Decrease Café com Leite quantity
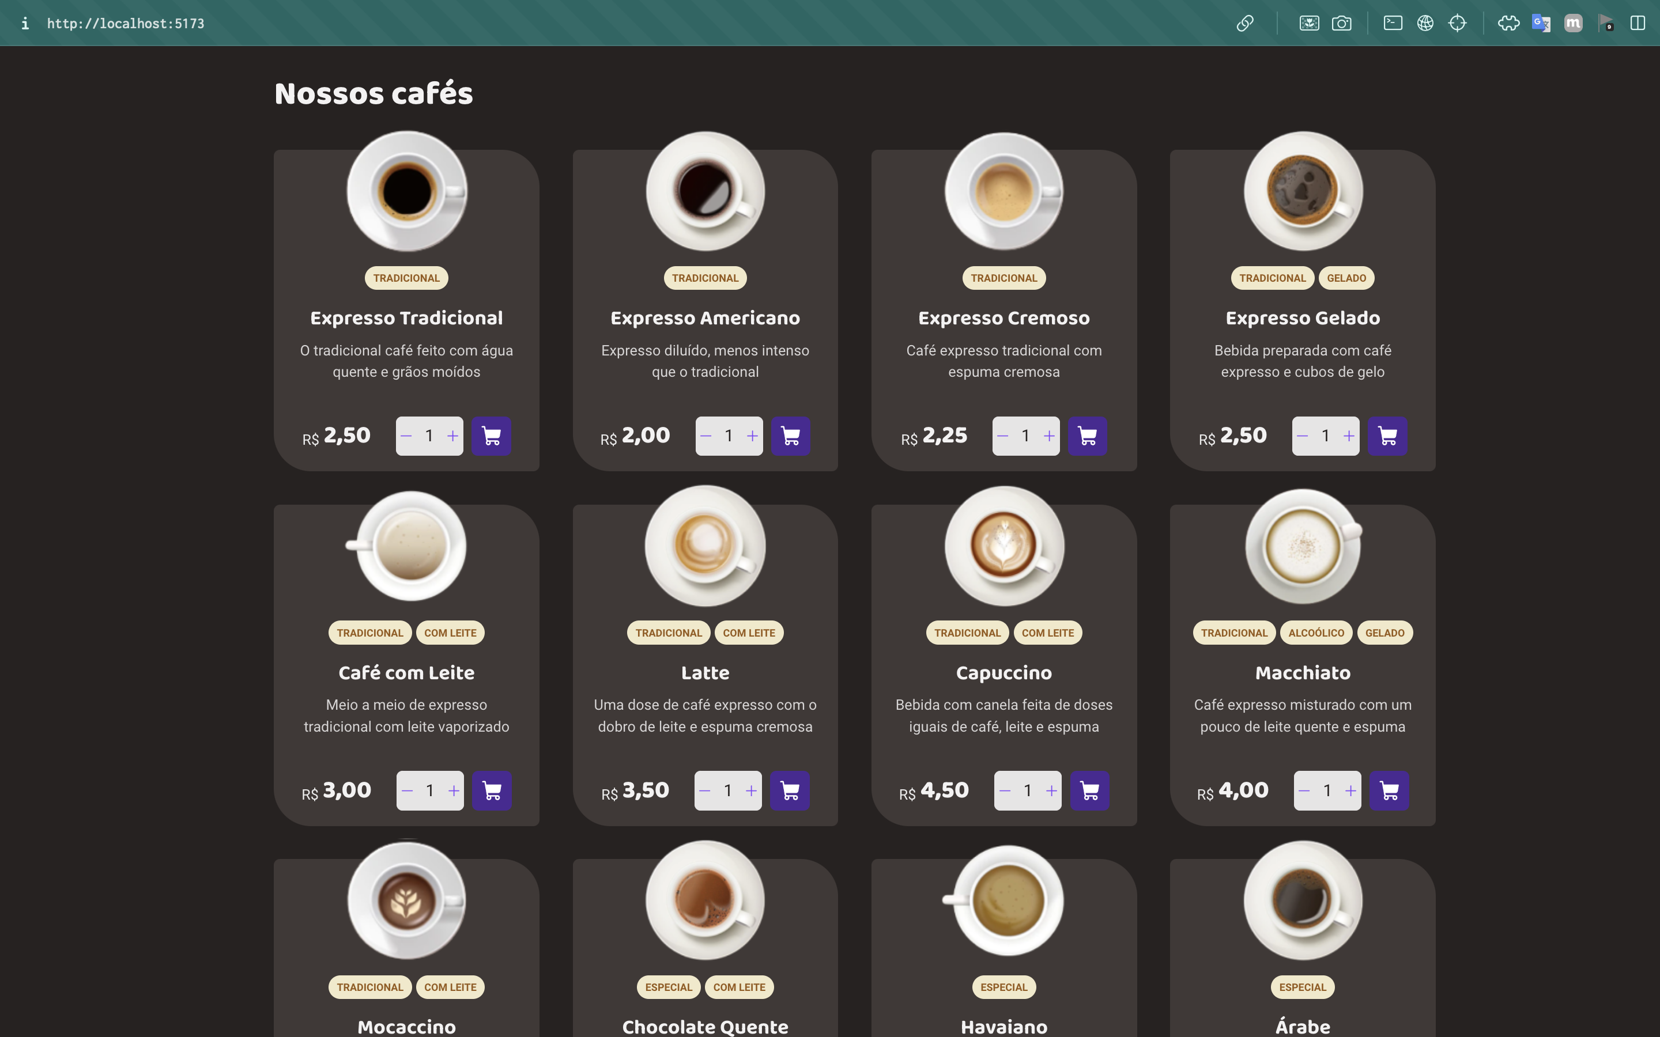Image resolution: width=1660 pixels, height=1037 pixels. pos(408,791)
